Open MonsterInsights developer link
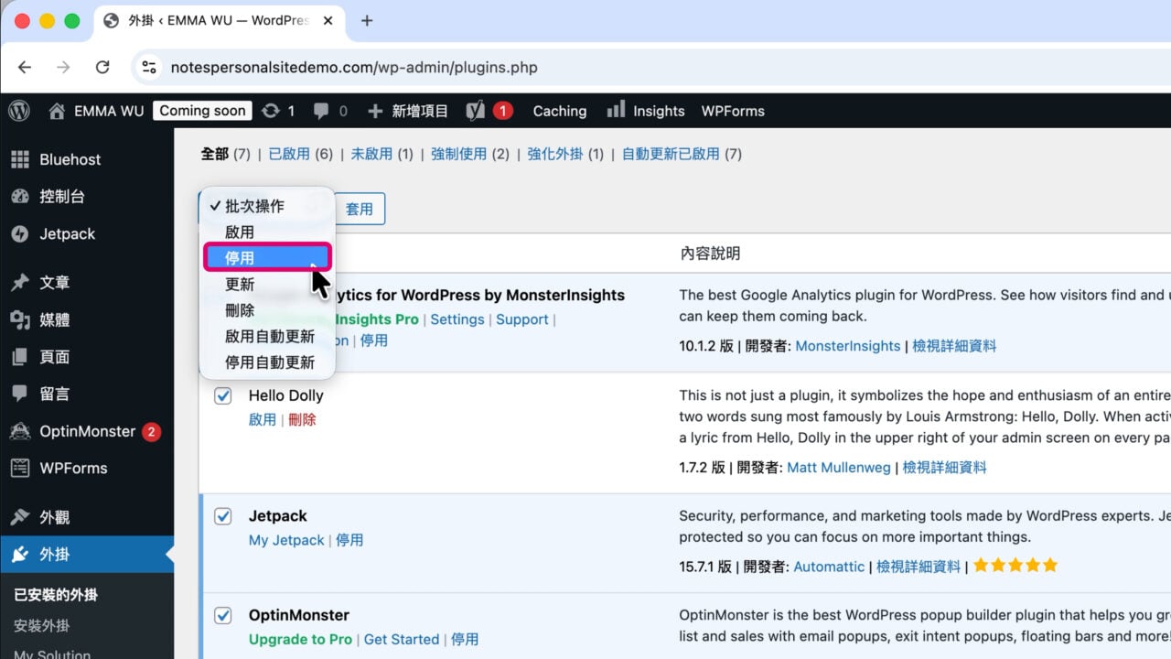The height and width of the screenshot is (659, 1171). tap(848, 346)
